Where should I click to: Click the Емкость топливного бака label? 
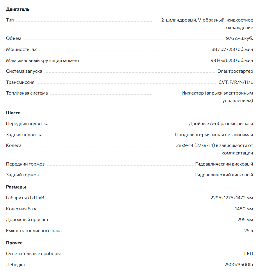click(34, 231)
